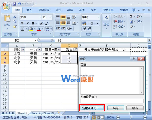Toggle bold formatting

coord(22,23)
